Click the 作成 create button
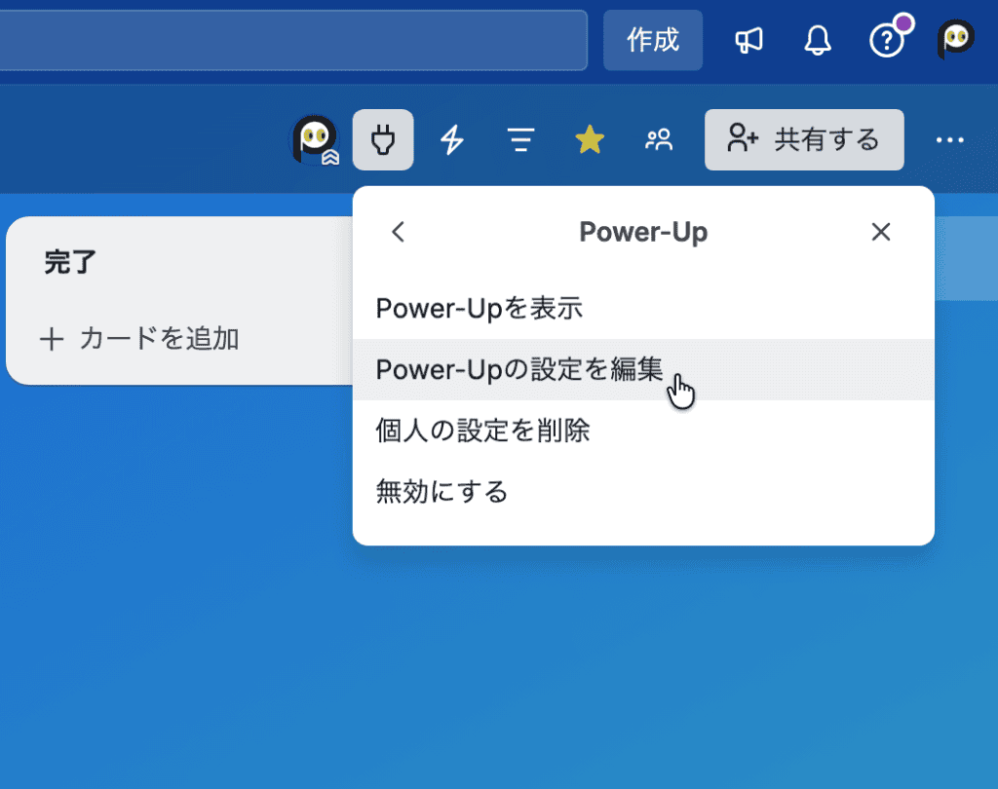The width and height of the screenshot is (998, 789). coord(653,40)
